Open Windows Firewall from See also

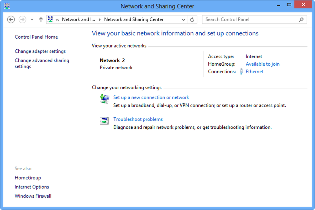click(33, 196)
